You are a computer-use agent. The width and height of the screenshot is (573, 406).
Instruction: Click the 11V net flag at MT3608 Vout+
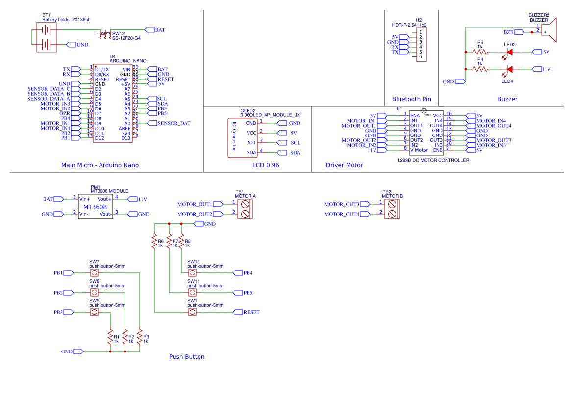tap(137, 199)
